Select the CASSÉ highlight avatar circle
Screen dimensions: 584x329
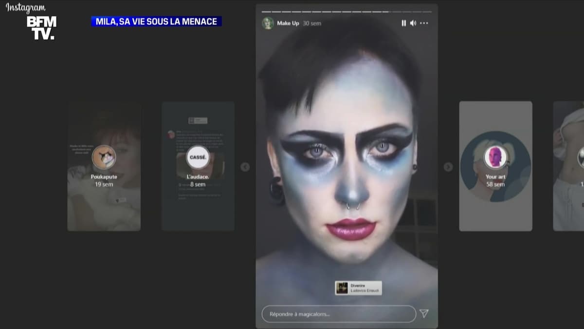click(198, 157)
